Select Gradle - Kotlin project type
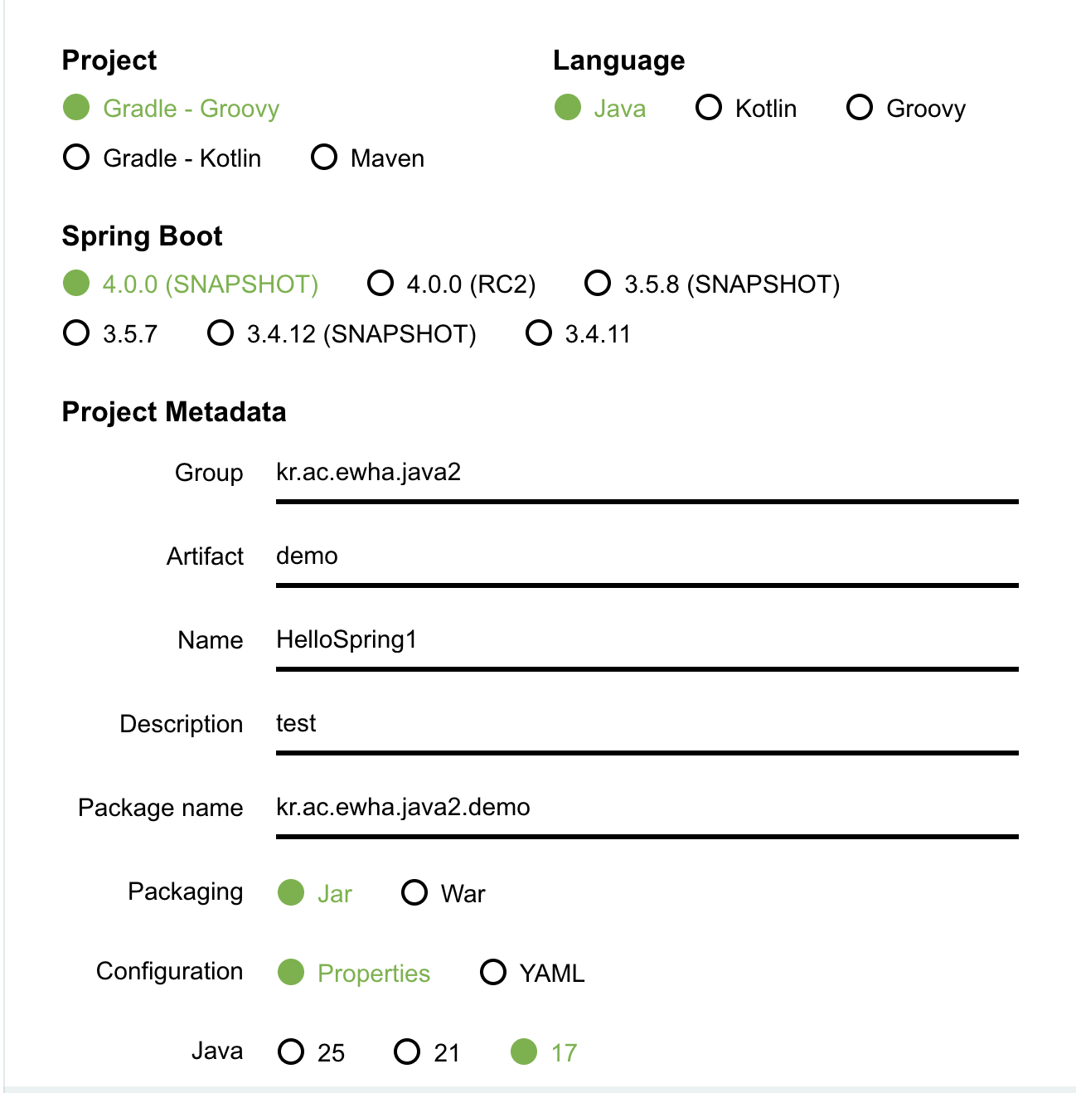Image resolution: width=1076 pixels, height=1093 pixels. pos(76,158)
